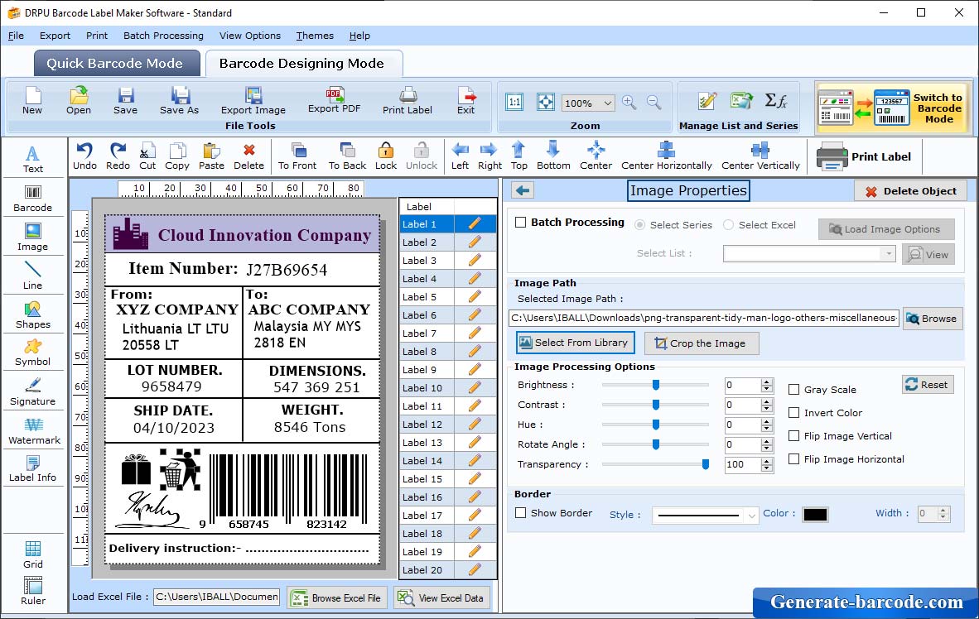
Task: Click Browse for image path
Action: coord(932,319)
